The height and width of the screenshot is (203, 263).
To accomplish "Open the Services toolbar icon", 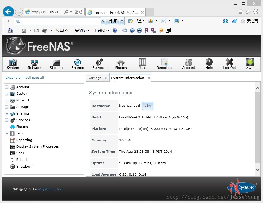I will tap(99, 64).
